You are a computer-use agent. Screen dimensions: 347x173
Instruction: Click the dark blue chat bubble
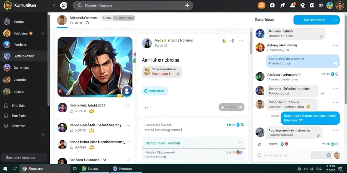point(310,118)
